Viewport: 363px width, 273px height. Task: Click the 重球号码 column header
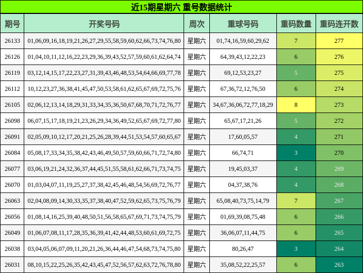tap(243, 24)
